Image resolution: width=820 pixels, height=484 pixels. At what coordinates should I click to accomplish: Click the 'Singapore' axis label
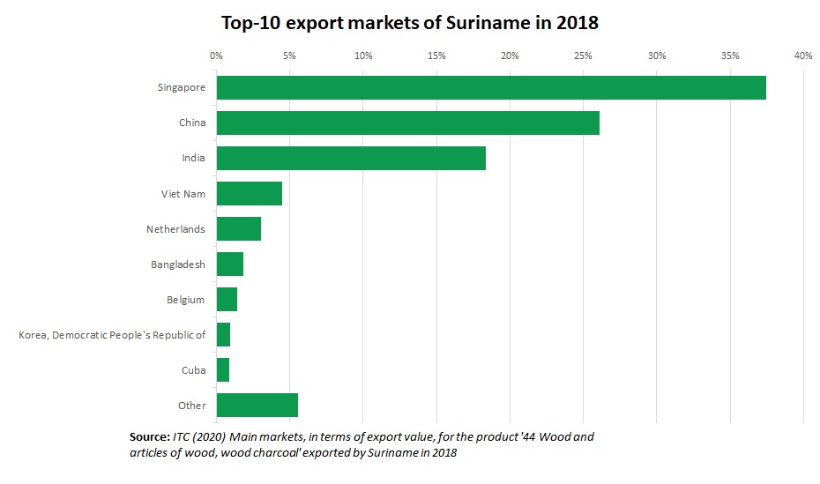coord(182,87)
